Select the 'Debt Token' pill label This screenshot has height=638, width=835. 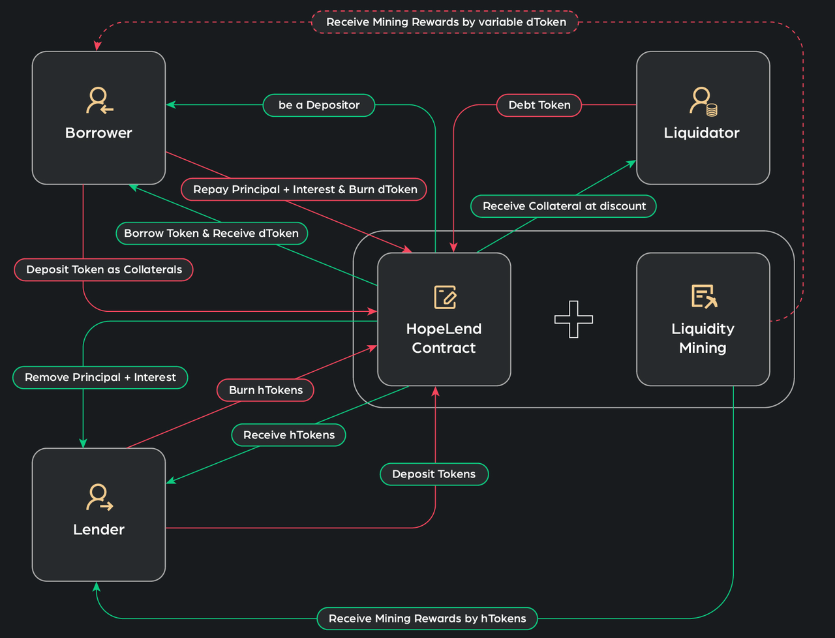[x=539, y=105]
